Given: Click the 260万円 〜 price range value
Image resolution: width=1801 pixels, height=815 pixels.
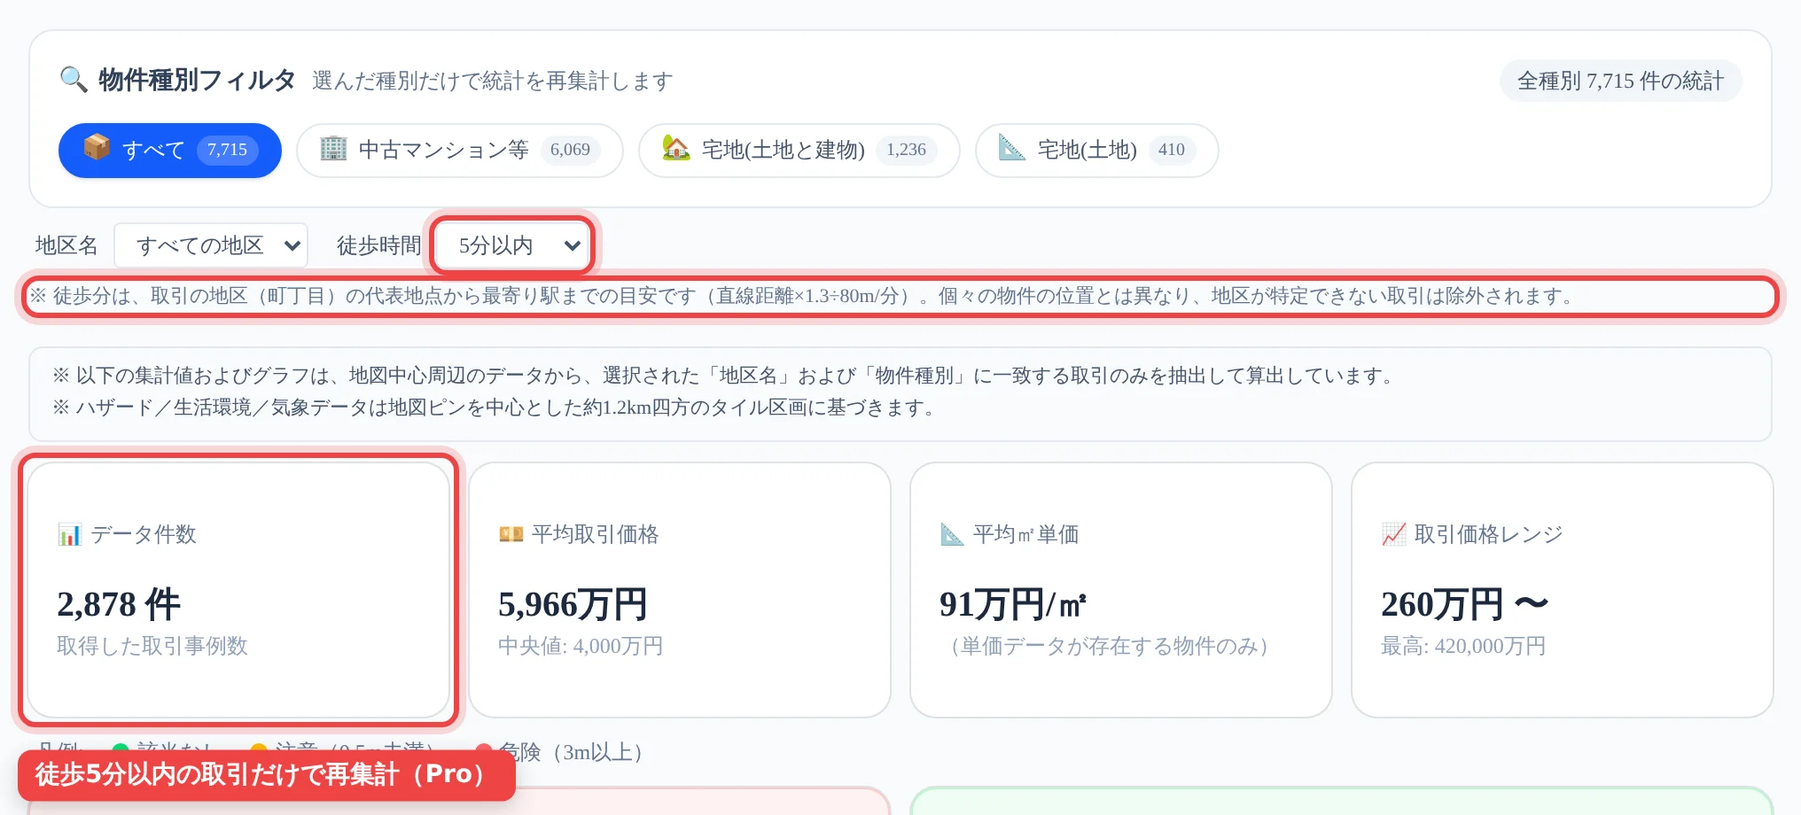Looking at the screenshot, I should point(1465,604).
